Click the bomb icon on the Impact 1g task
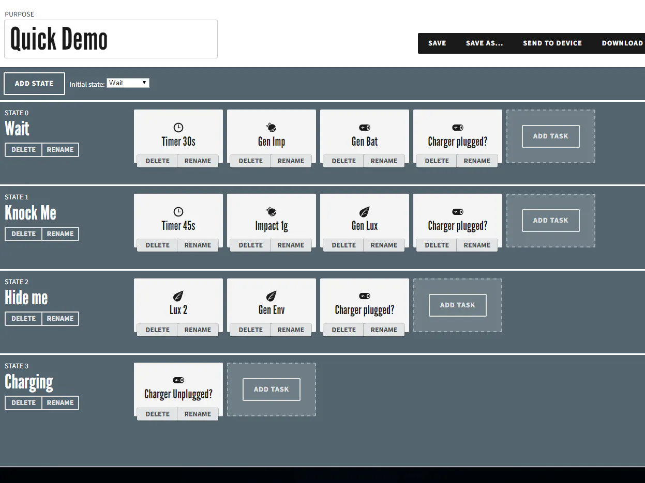The width and height of the screenshot is (645, 483). pos(271,211)
